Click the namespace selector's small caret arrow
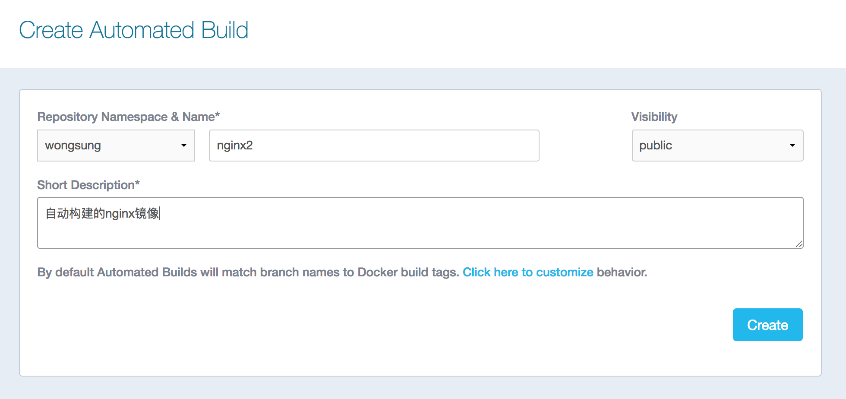The height and width of the screenshot is (399, 846). click(184, 146)
